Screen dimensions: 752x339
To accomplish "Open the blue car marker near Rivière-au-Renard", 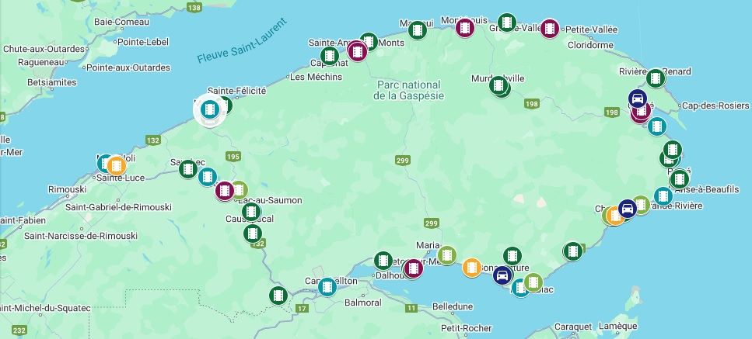I will [x=638, y=99].
